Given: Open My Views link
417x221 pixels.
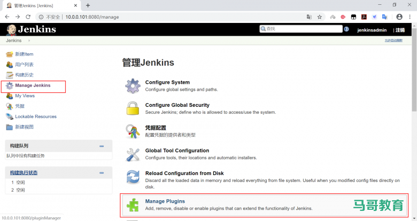Looking at the screenshot, I should 25,96.
